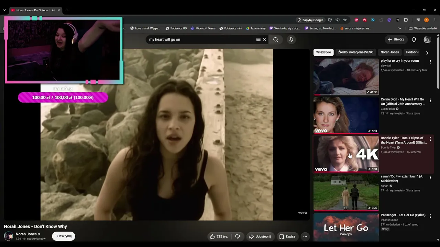This screenshot has height=247, width=440.
Task: Open the Céline Dion My Heart Will Go On title
Action: click(x=403, y=102)
